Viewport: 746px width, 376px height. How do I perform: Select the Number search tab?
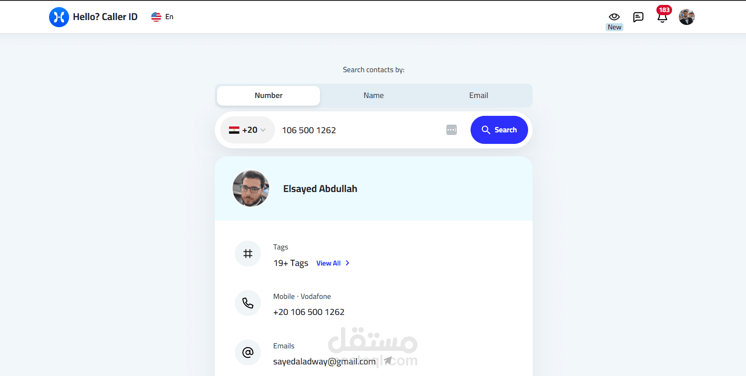point(268,95)
